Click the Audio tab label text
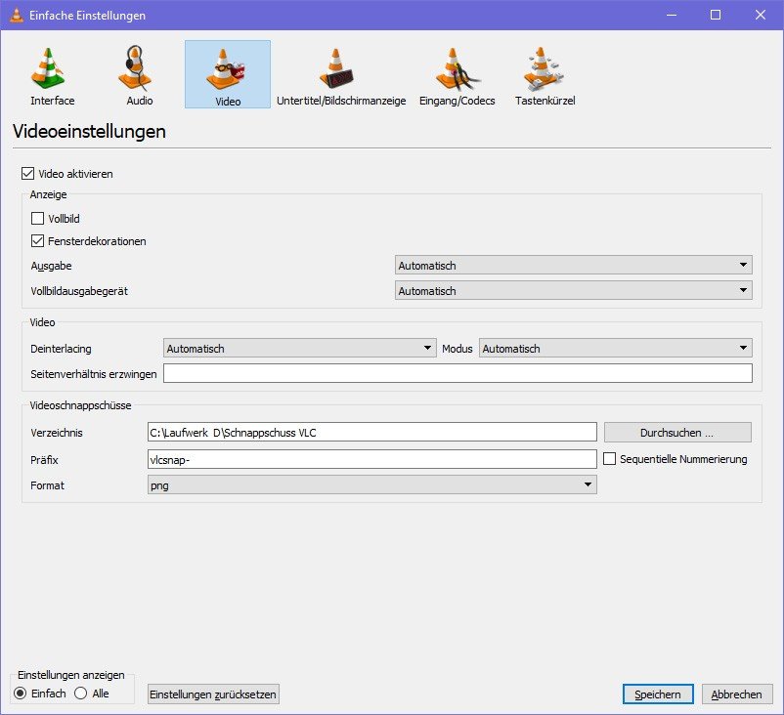 [x=140, y=101]
